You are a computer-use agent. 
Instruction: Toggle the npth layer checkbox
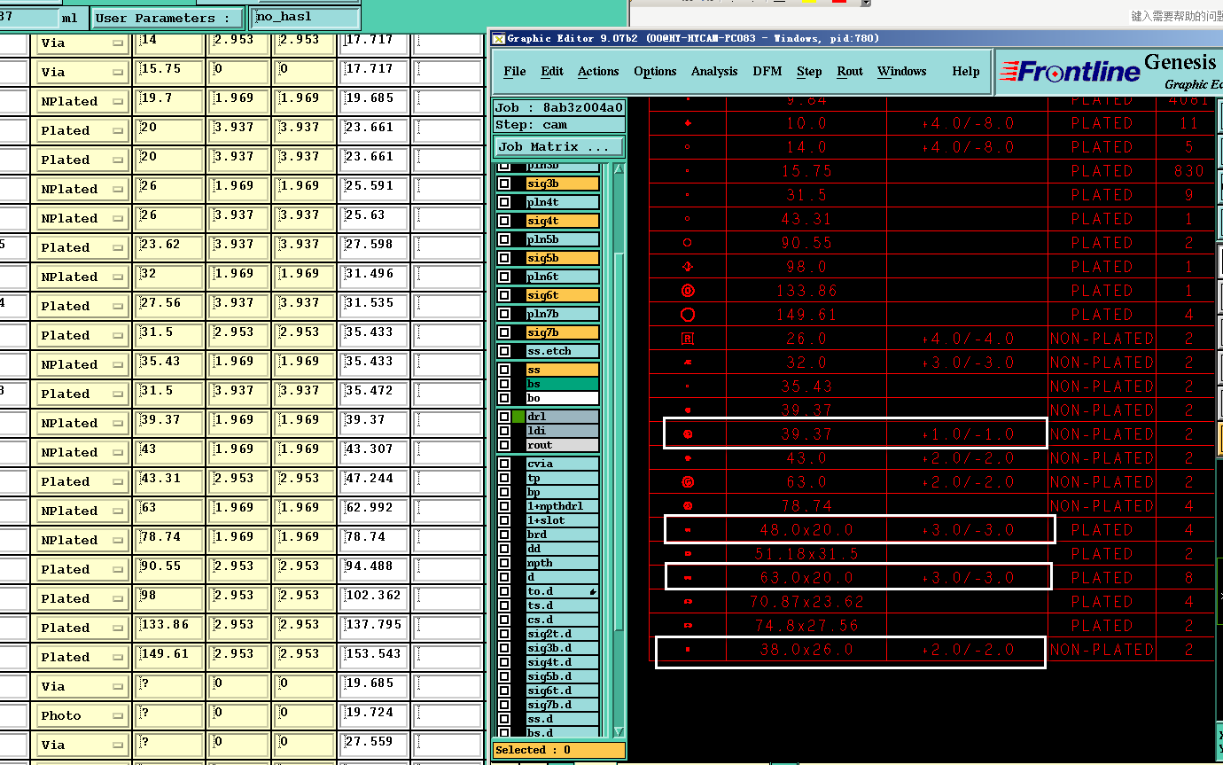504,563
